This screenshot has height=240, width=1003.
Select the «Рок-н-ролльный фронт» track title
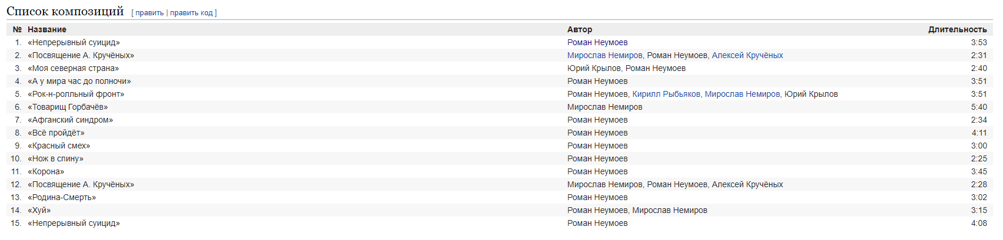point(76,94)
